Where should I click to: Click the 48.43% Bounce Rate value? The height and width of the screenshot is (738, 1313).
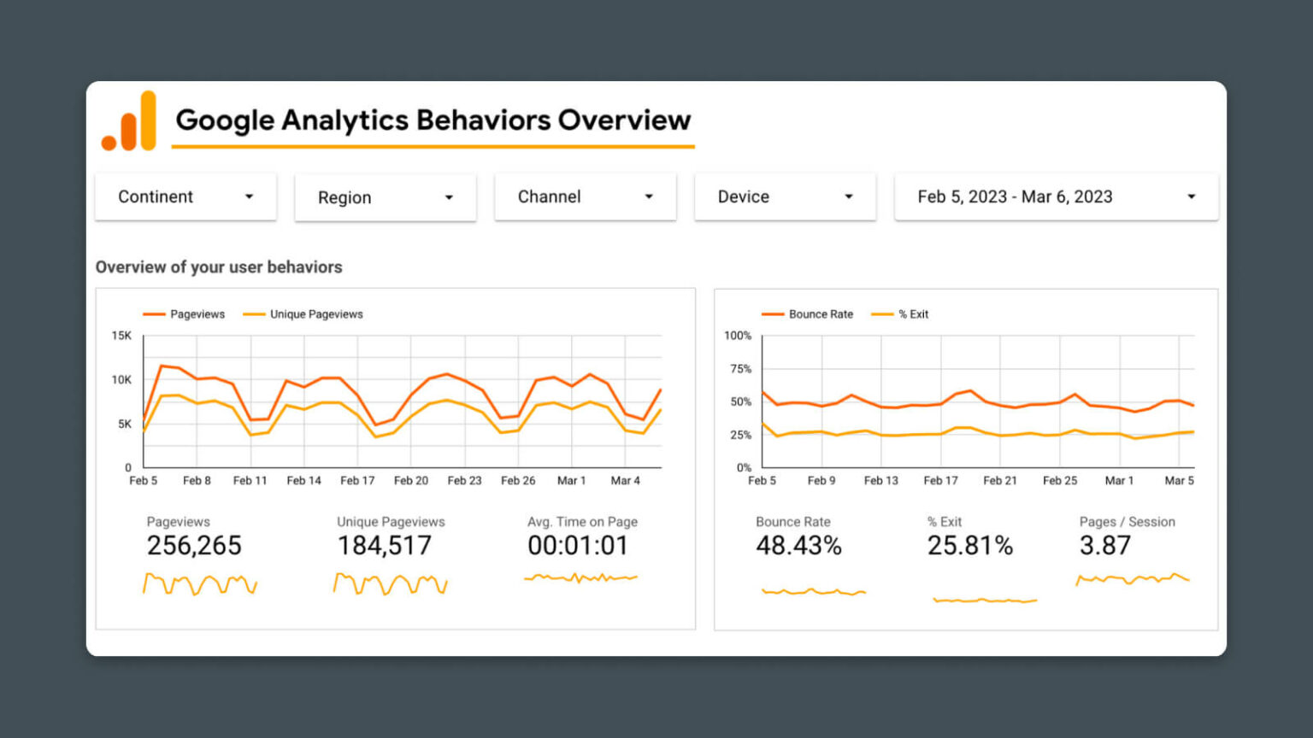click(798, 545)
